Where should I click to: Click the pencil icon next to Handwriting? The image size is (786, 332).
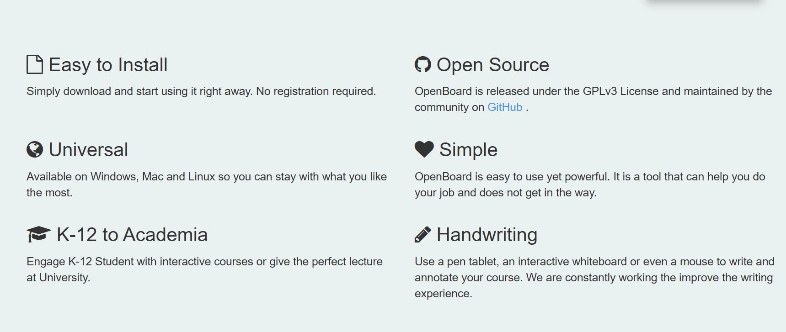click(423, 234)
